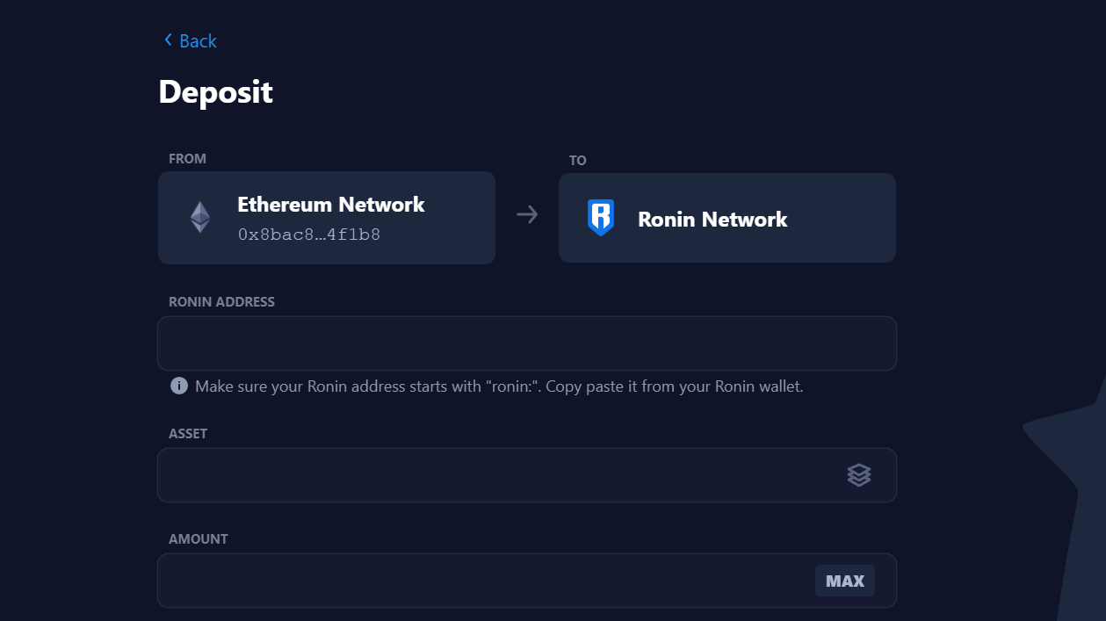1106x621 pixels.
Task: Select the Ronin Network title text
Action: tap(712, 220)
